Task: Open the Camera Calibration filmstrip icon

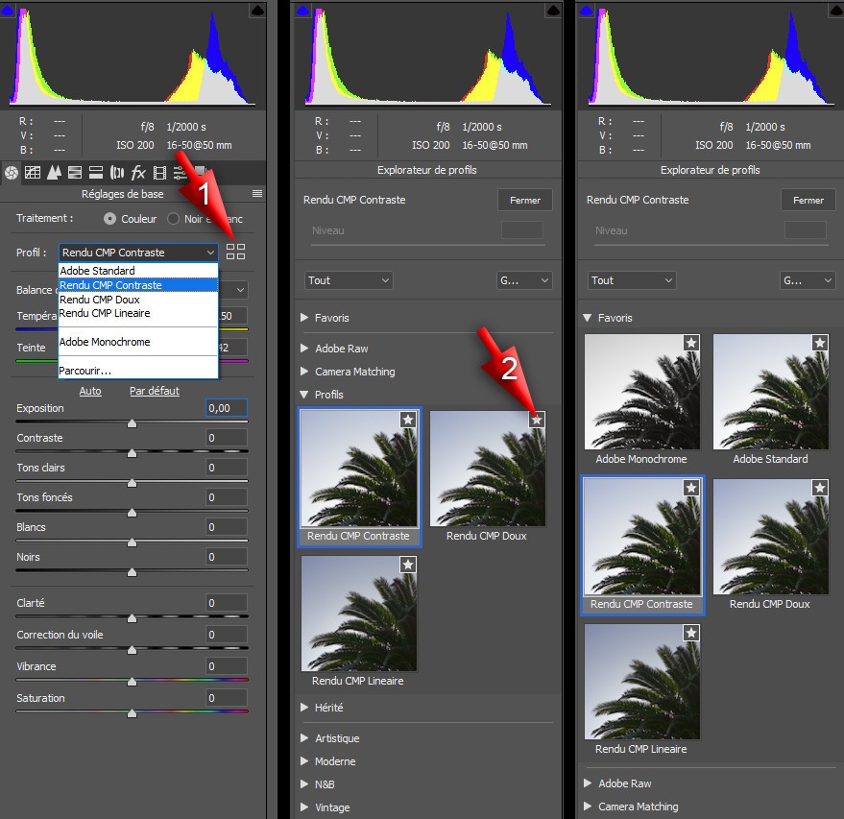Action: 159,172
